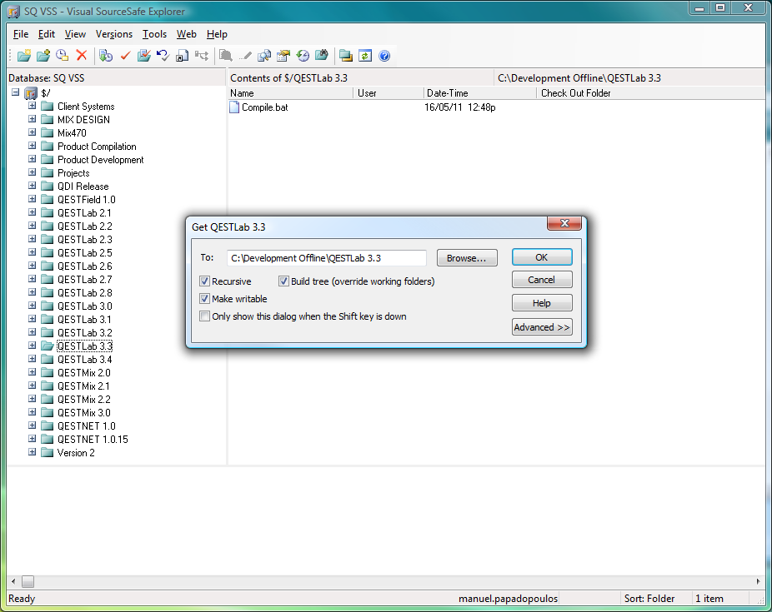The image size is (772, 612).
Task: Enable Only show dialog when Shift down
Action: pyautogui.click(x=205, y=316)
